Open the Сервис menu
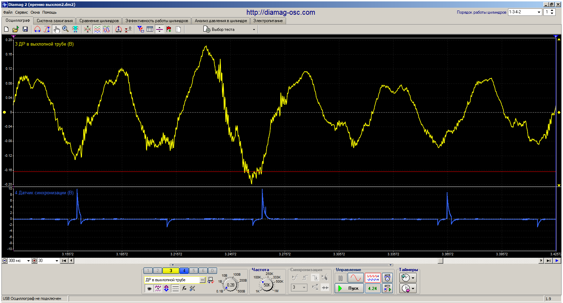563x303 pixels. (x=21, y=12)
